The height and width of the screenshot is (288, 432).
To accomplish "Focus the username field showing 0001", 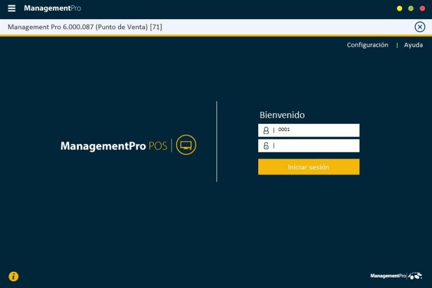I will tap(309, 130).
